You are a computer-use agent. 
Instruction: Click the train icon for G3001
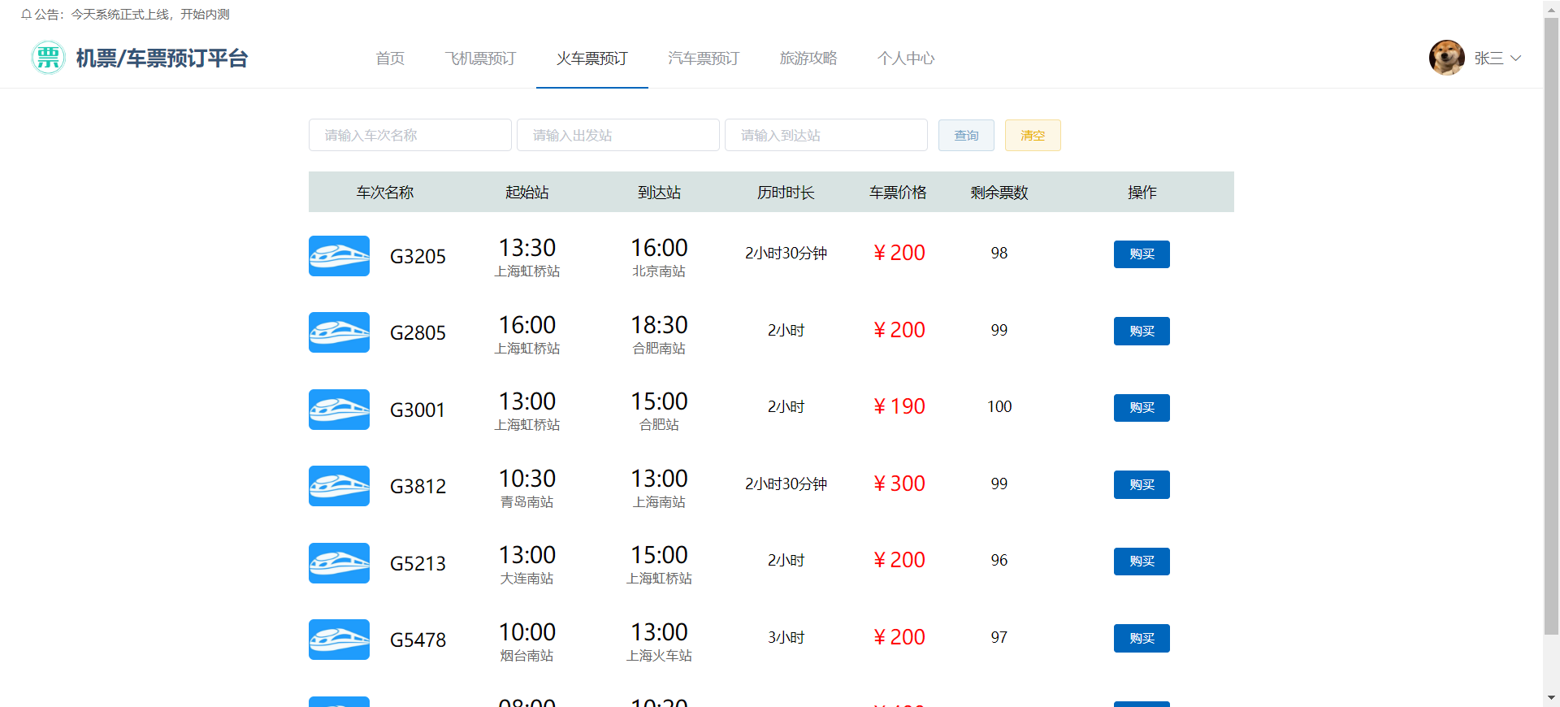click(x=339, y=410)
